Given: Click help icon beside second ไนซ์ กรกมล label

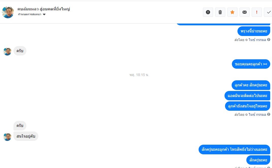Looking at the screenshot, I should tap(269, 114).
